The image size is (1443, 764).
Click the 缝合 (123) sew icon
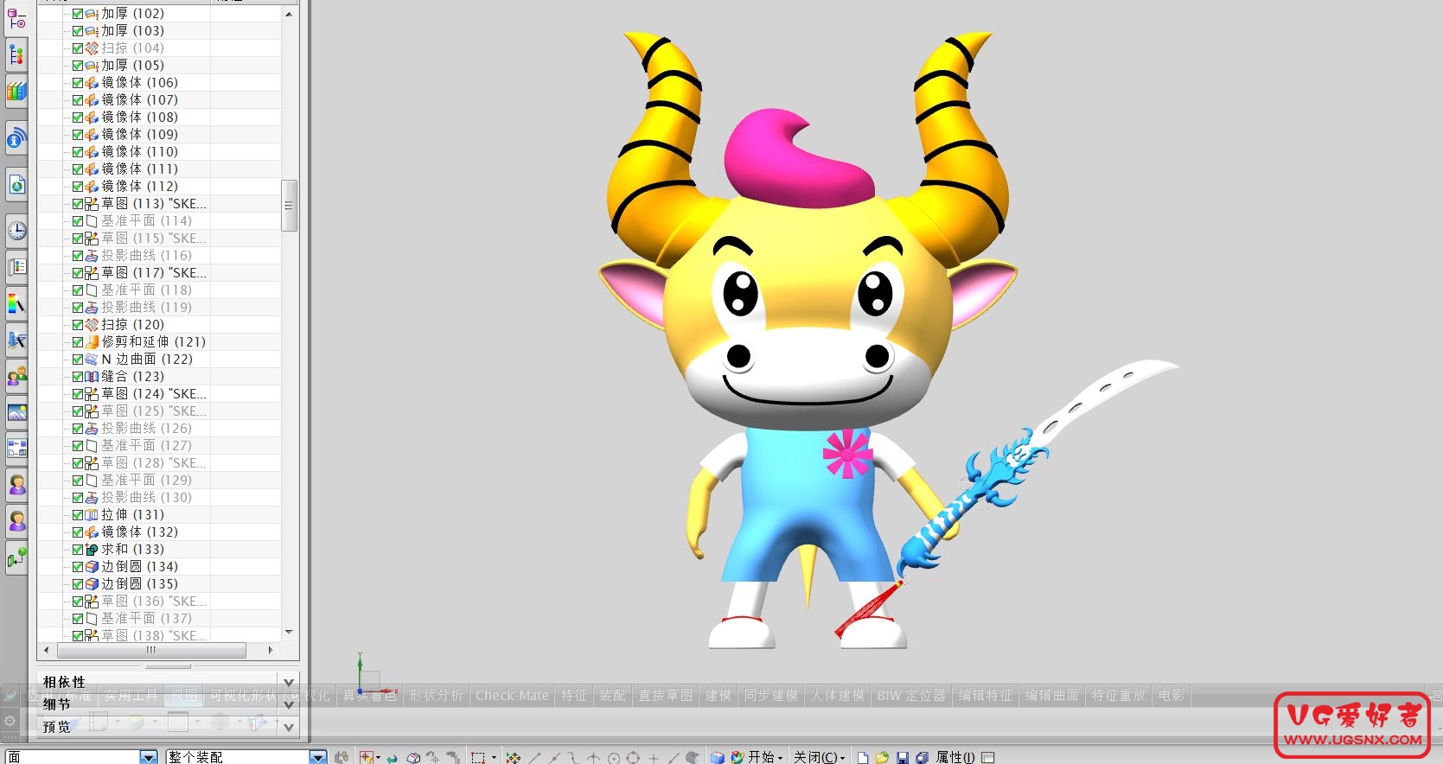(x=92, y=377)
